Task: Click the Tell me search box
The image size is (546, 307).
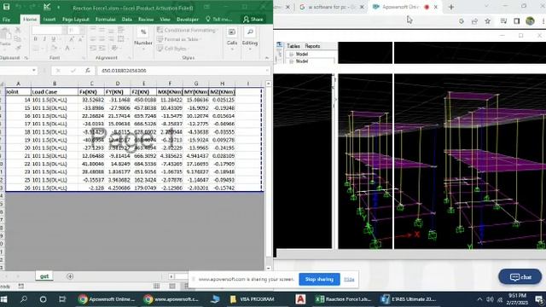Action: (x=219, y=20)
